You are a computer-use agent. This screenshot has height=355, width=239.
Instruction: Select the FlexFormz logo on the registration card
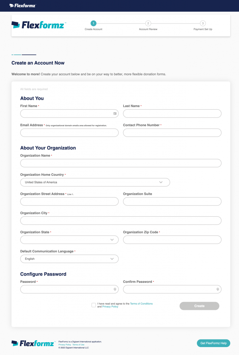point(38,25)
